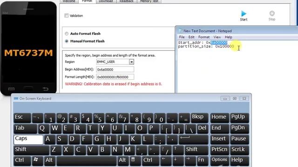The height and width of the screenshot is (167, 298).
Task: Close the On-Screen Keyboard window
Action: coord(244,98)
